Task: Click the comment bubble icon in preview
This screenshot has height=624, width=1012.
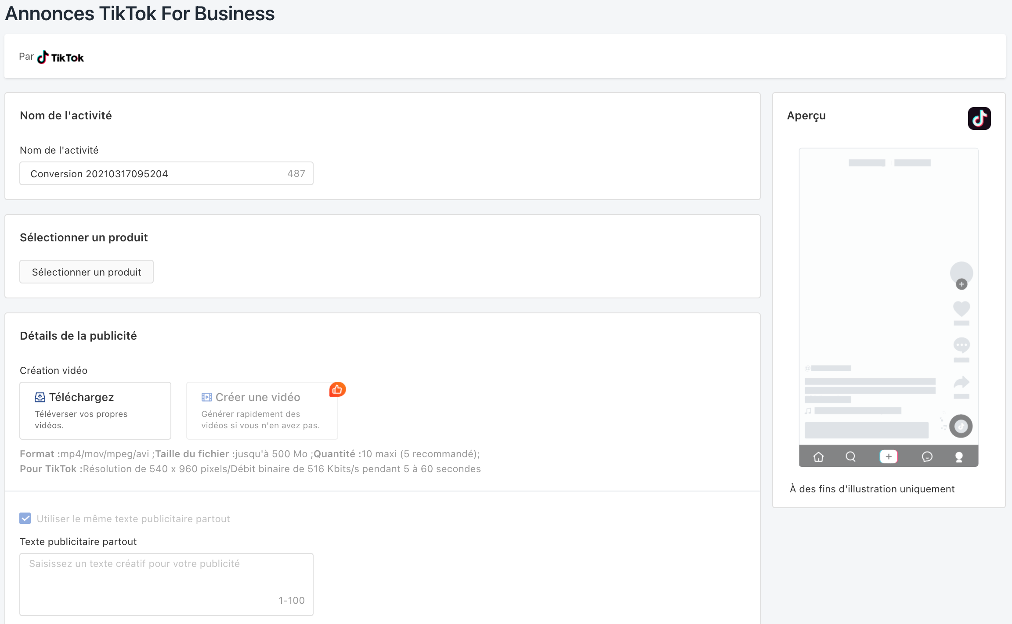Action: [961, 345]
